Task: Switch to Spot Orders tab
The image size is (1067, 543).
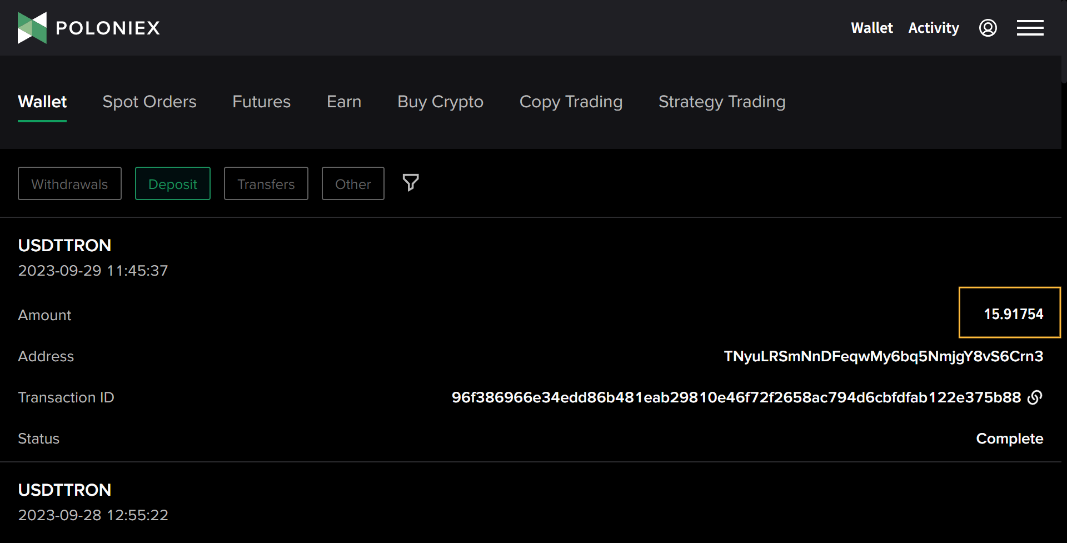Action: point(149,102)
